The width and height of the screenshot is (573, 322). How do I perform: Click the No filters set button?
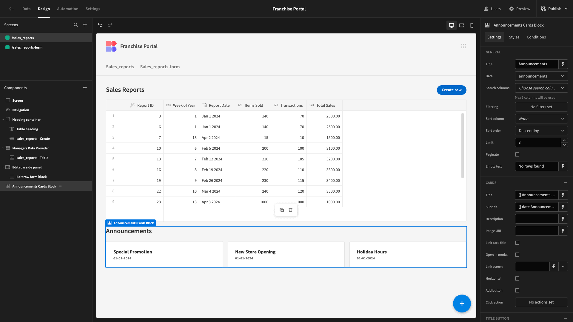[541, 107]
